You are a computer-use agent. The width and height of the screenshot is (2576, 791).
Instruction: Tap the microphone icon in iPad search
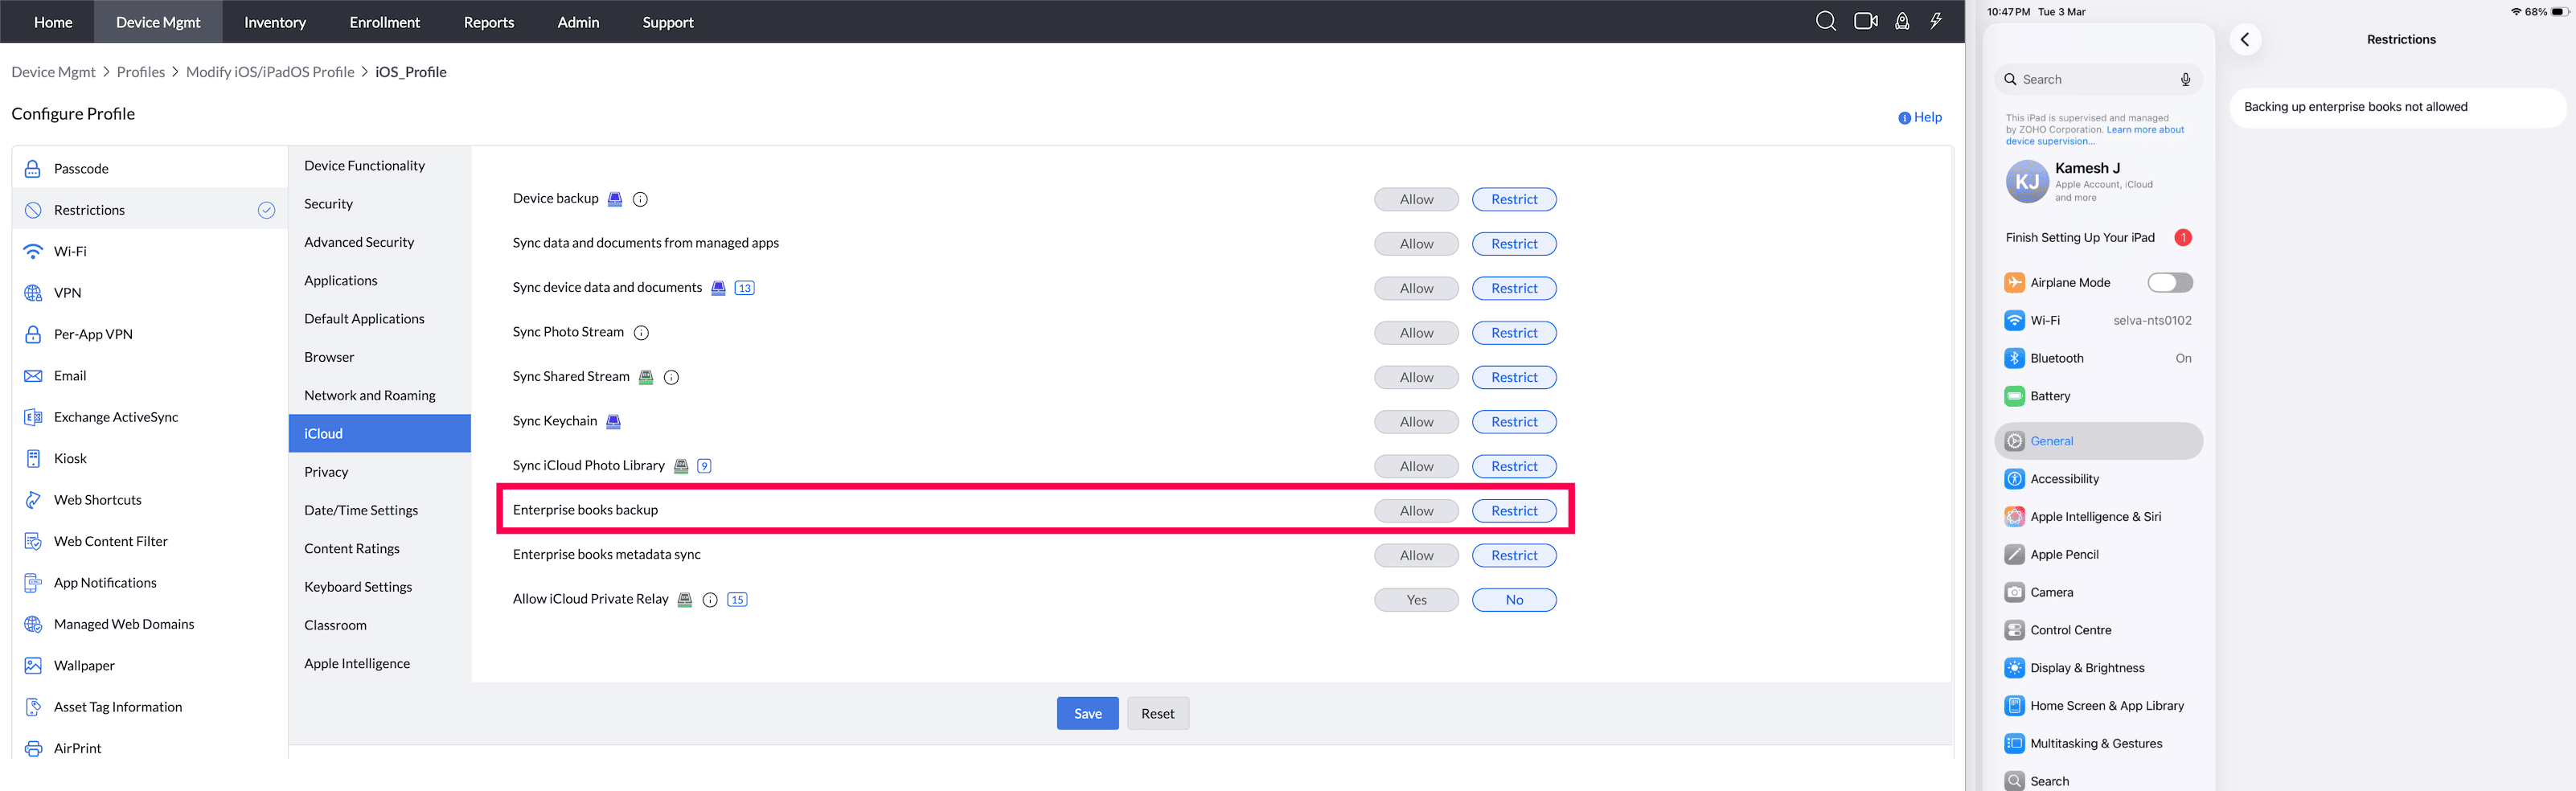pos(2185,80)
